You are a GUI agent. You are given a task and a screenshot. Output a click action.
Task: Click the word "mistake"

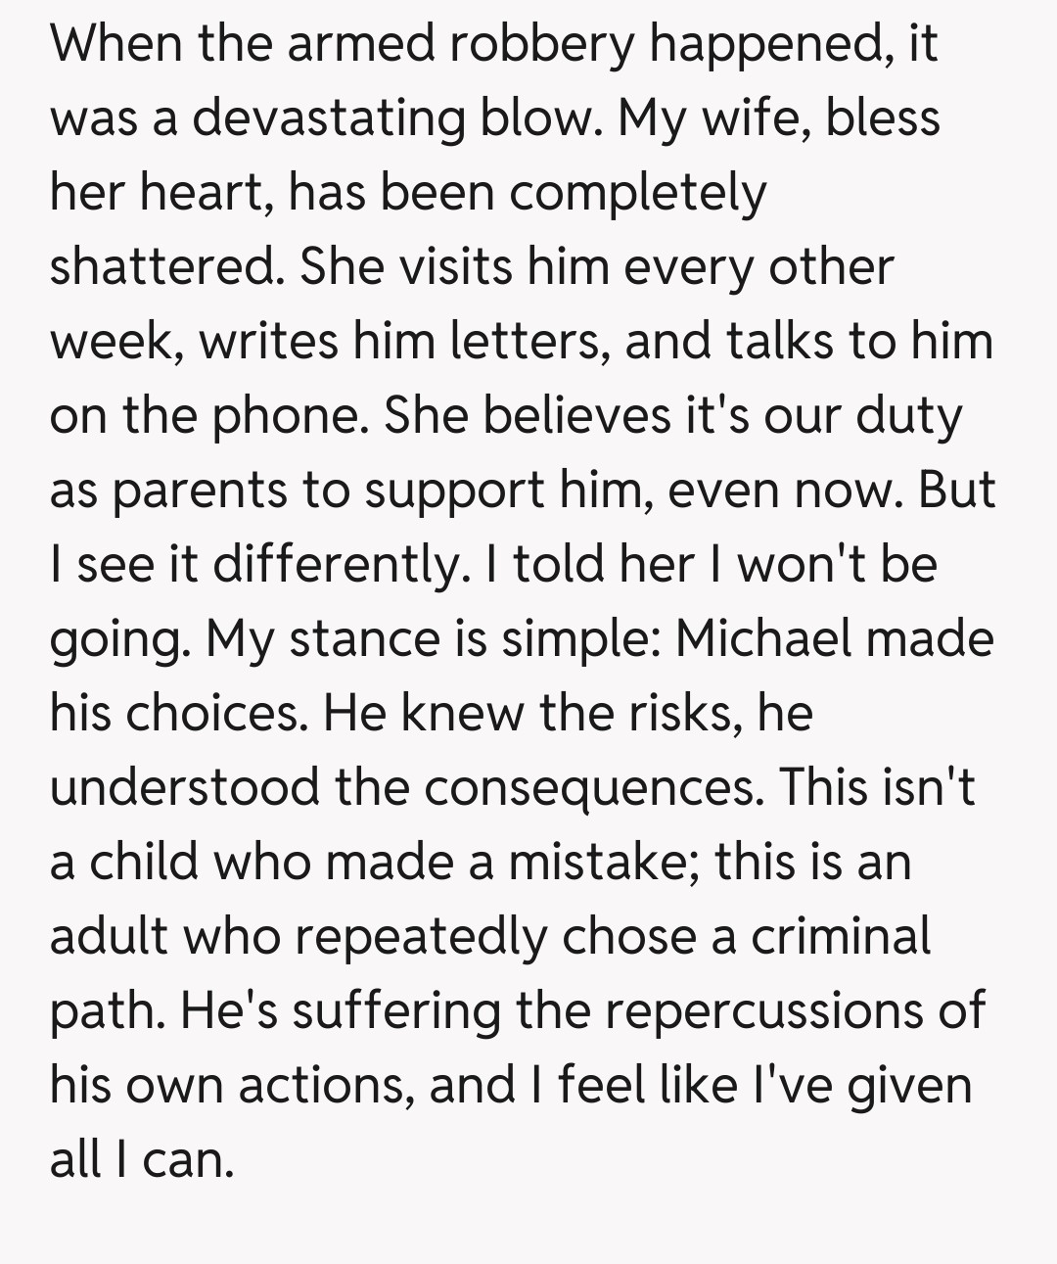pos(601,862)
